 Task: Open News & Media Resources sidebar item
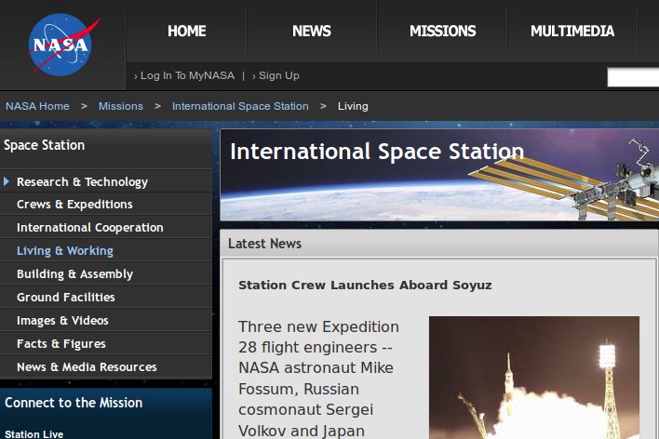click(106, 366)
